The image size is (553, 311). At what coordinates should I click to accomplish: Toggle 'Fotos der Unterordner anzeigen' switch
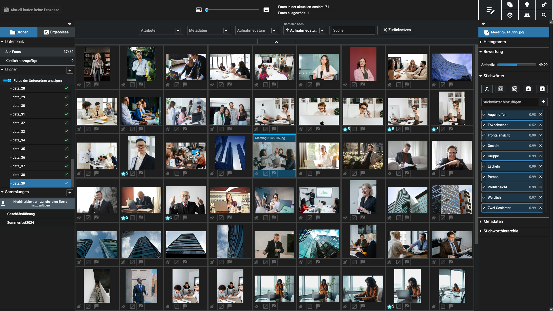tap(7, 81)
